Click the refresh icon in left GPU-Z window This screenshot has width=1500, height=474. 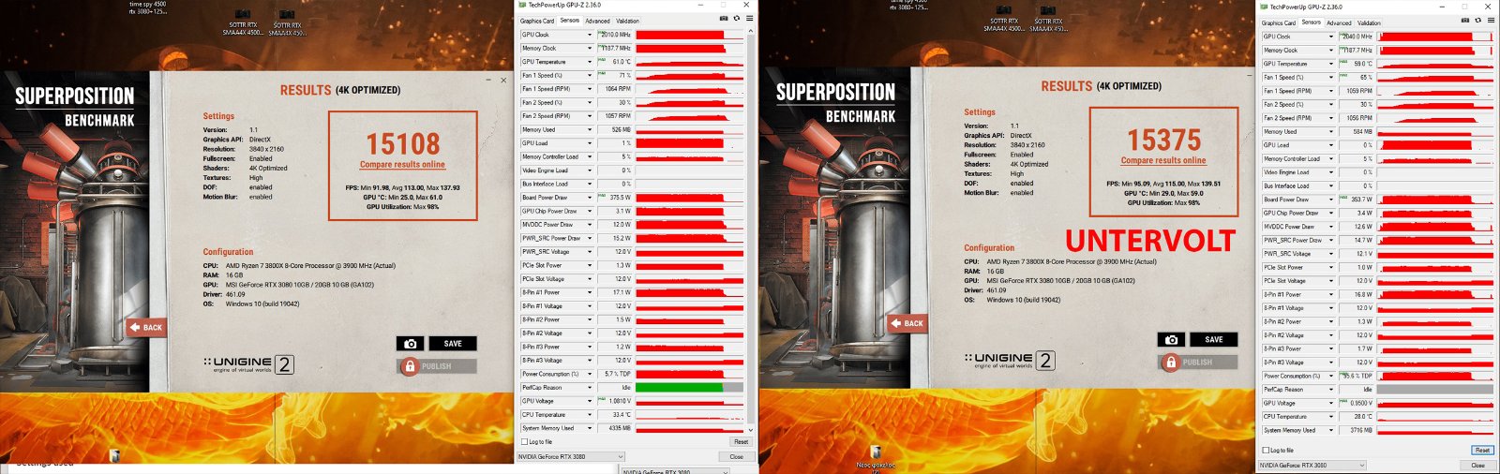pos(736,19)
